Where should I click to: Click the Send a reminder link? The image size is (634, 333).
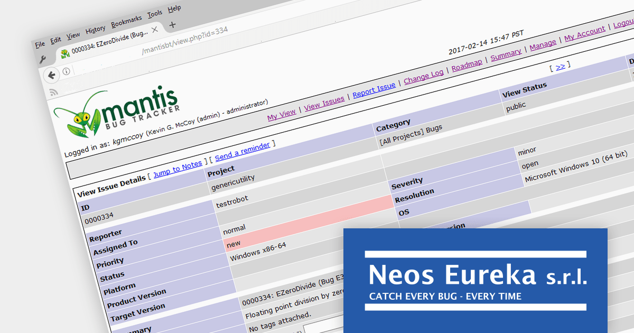pyautogui.click(x=242, y=151)
